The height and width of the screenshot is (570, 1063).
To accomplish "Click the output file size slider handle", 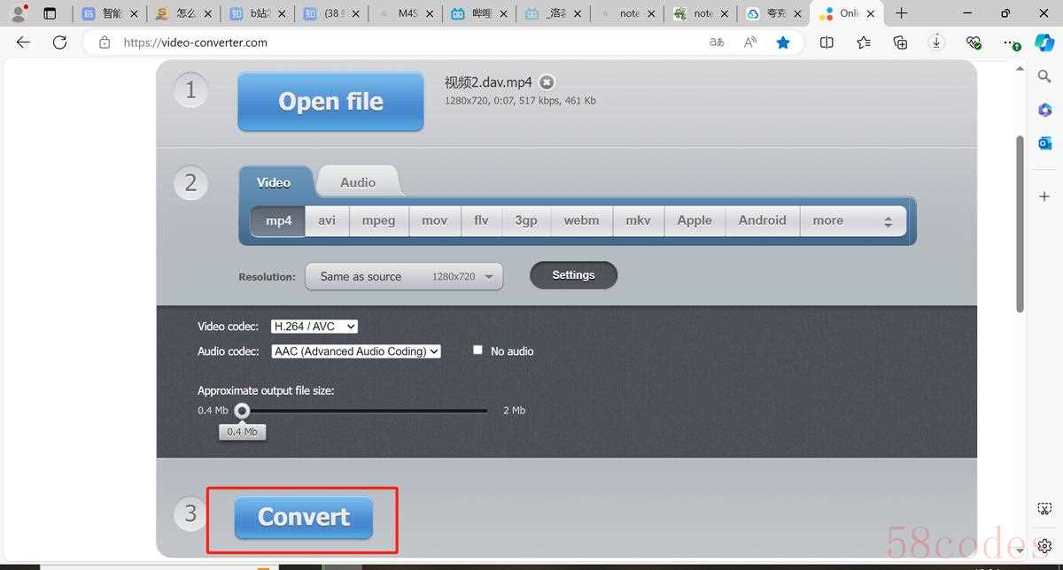I will (242, 411).
